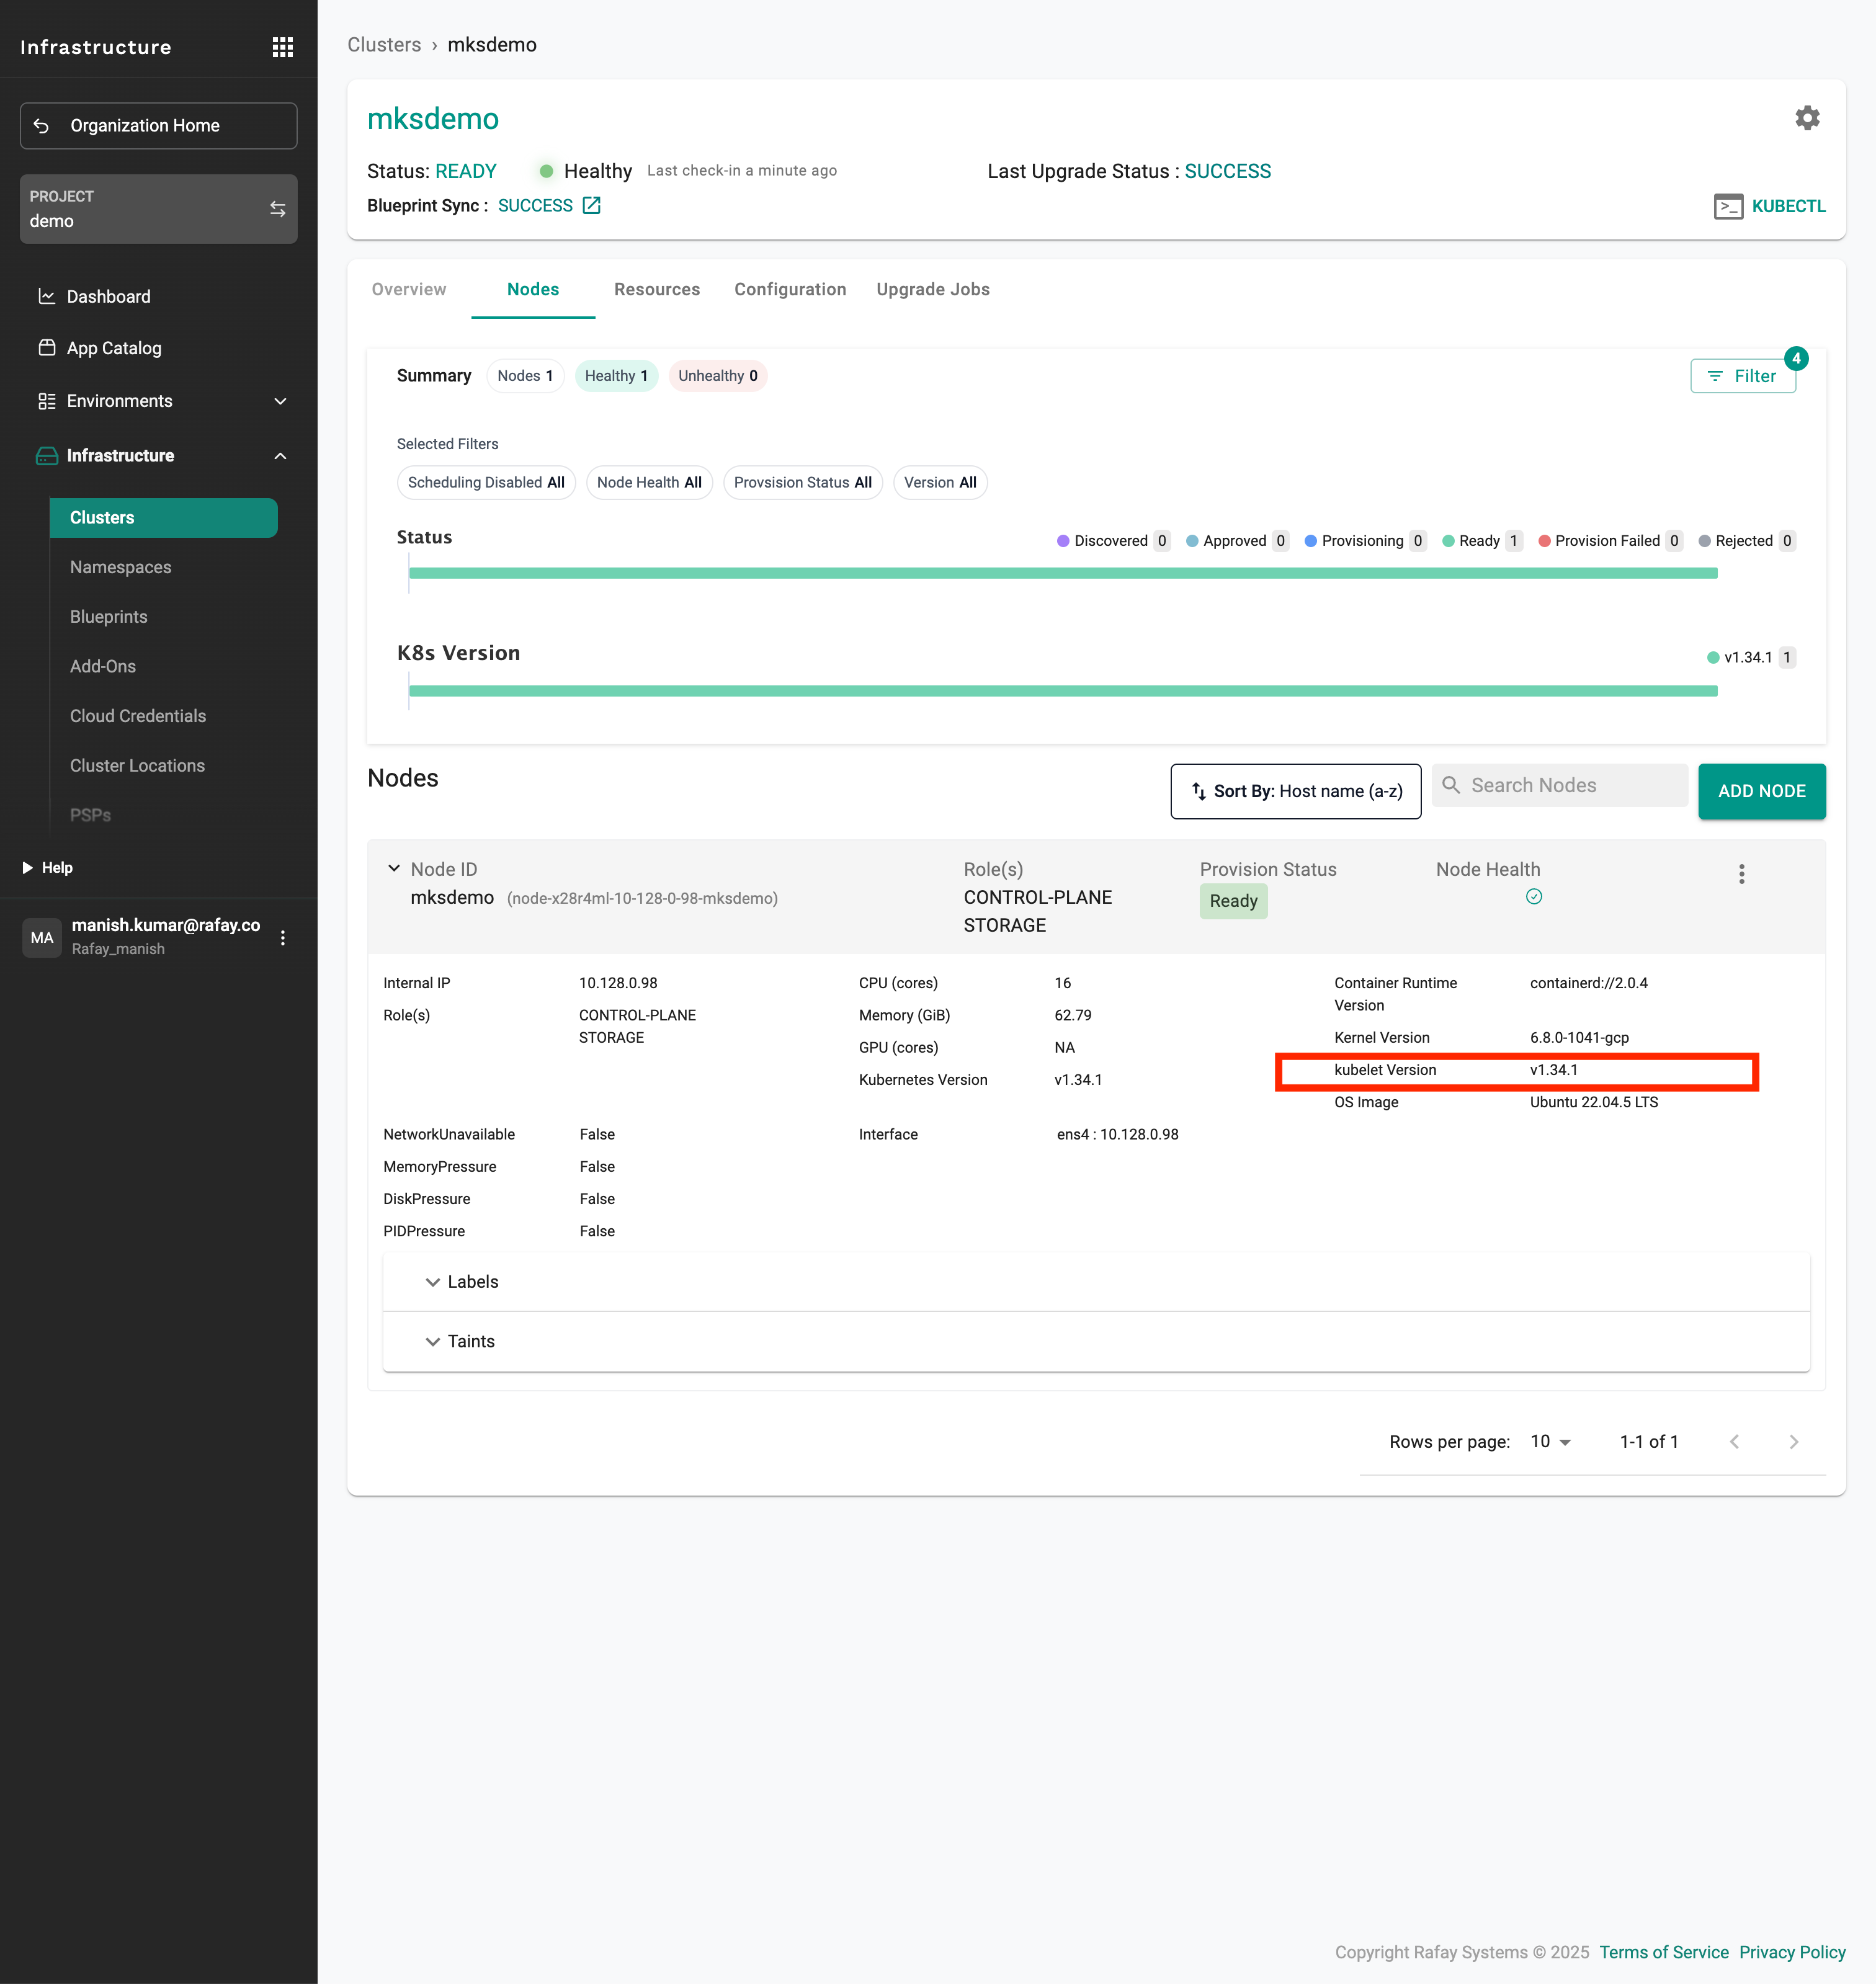Switch to the Upgrade Jobs tab
The image size is (1876, 1985).
[x=932, y=289]
